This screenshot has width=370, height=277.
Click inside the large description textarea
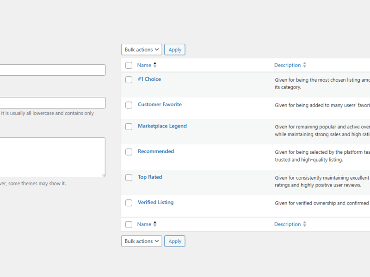[x=52, y=157]
